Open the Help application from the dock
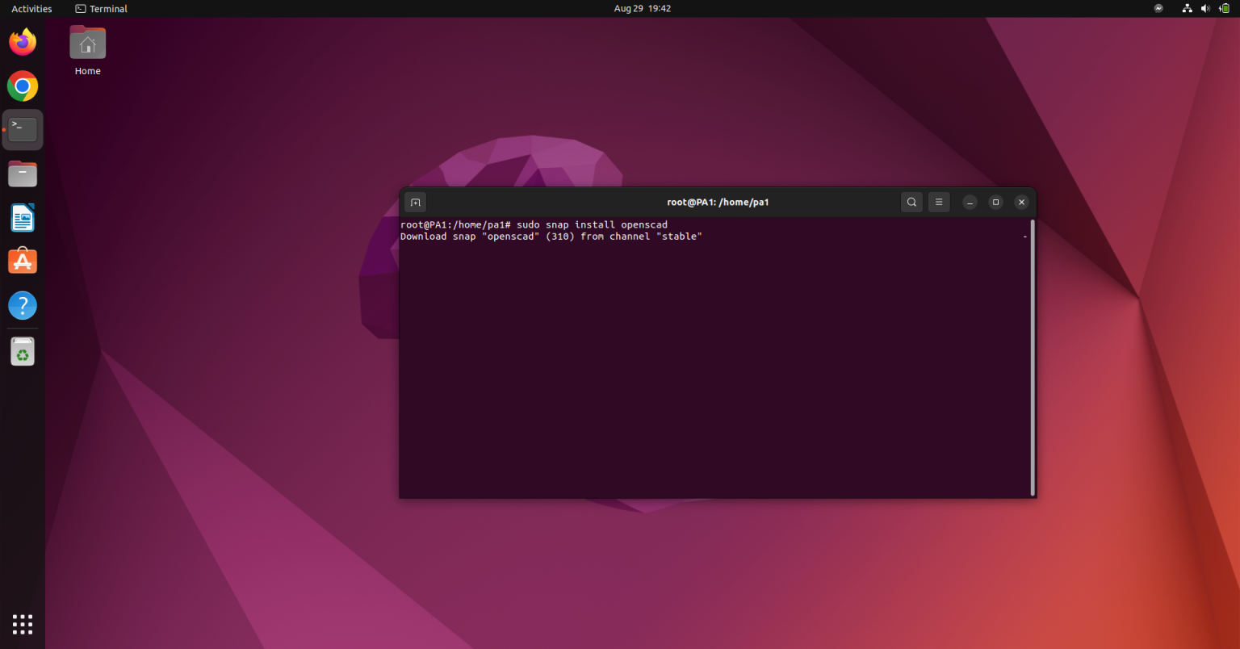This screenshot has height=649, width=1240. coord(22,305)
